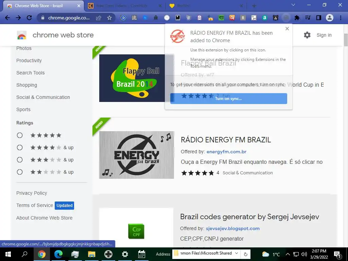Open the taskbar weather widget
Screen dimensions: 348x261
point(271,254)
